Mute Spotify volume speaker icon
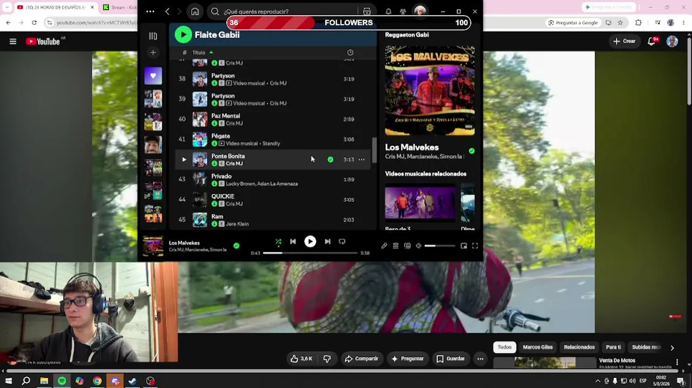 click(419, 246)
